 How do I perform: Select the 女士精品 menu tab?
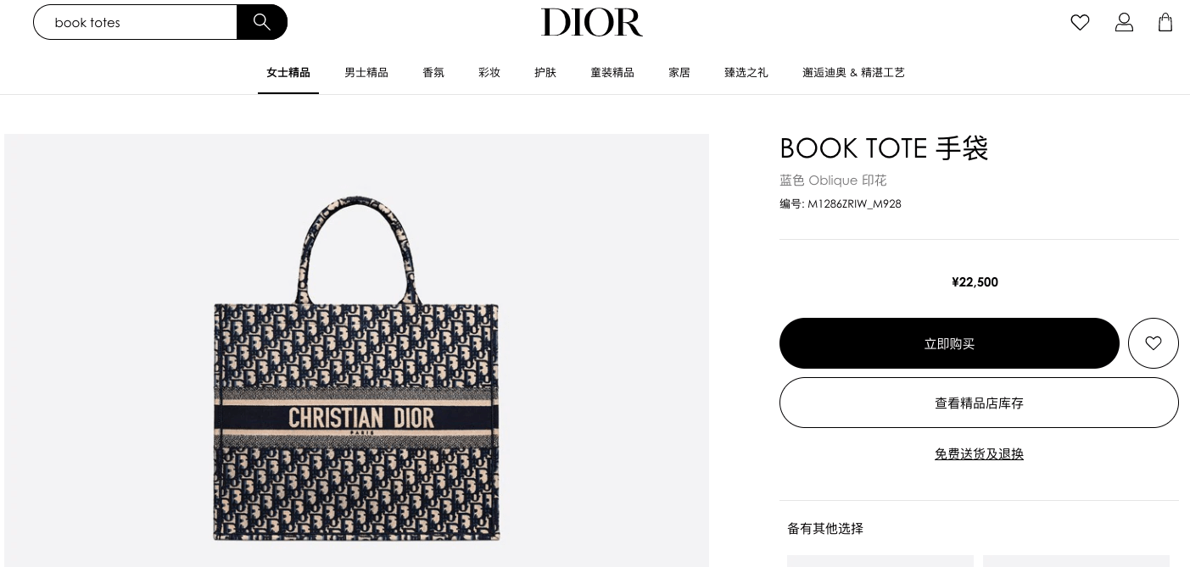[288, 73]
